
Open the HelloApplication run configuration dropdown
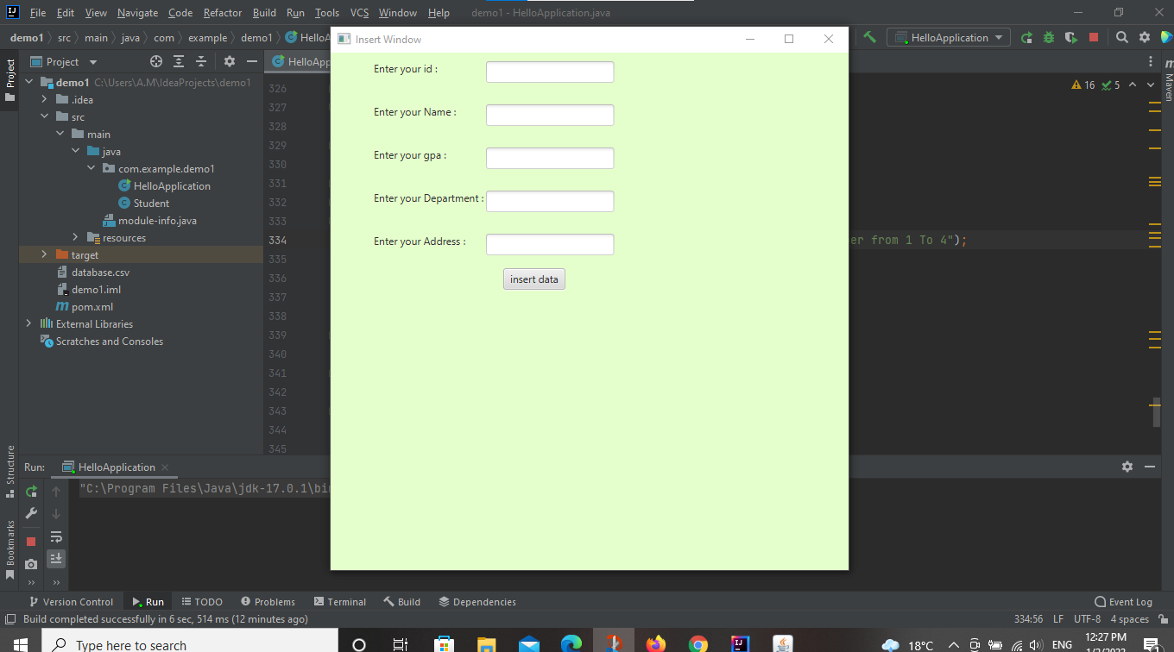pos(949,38)
